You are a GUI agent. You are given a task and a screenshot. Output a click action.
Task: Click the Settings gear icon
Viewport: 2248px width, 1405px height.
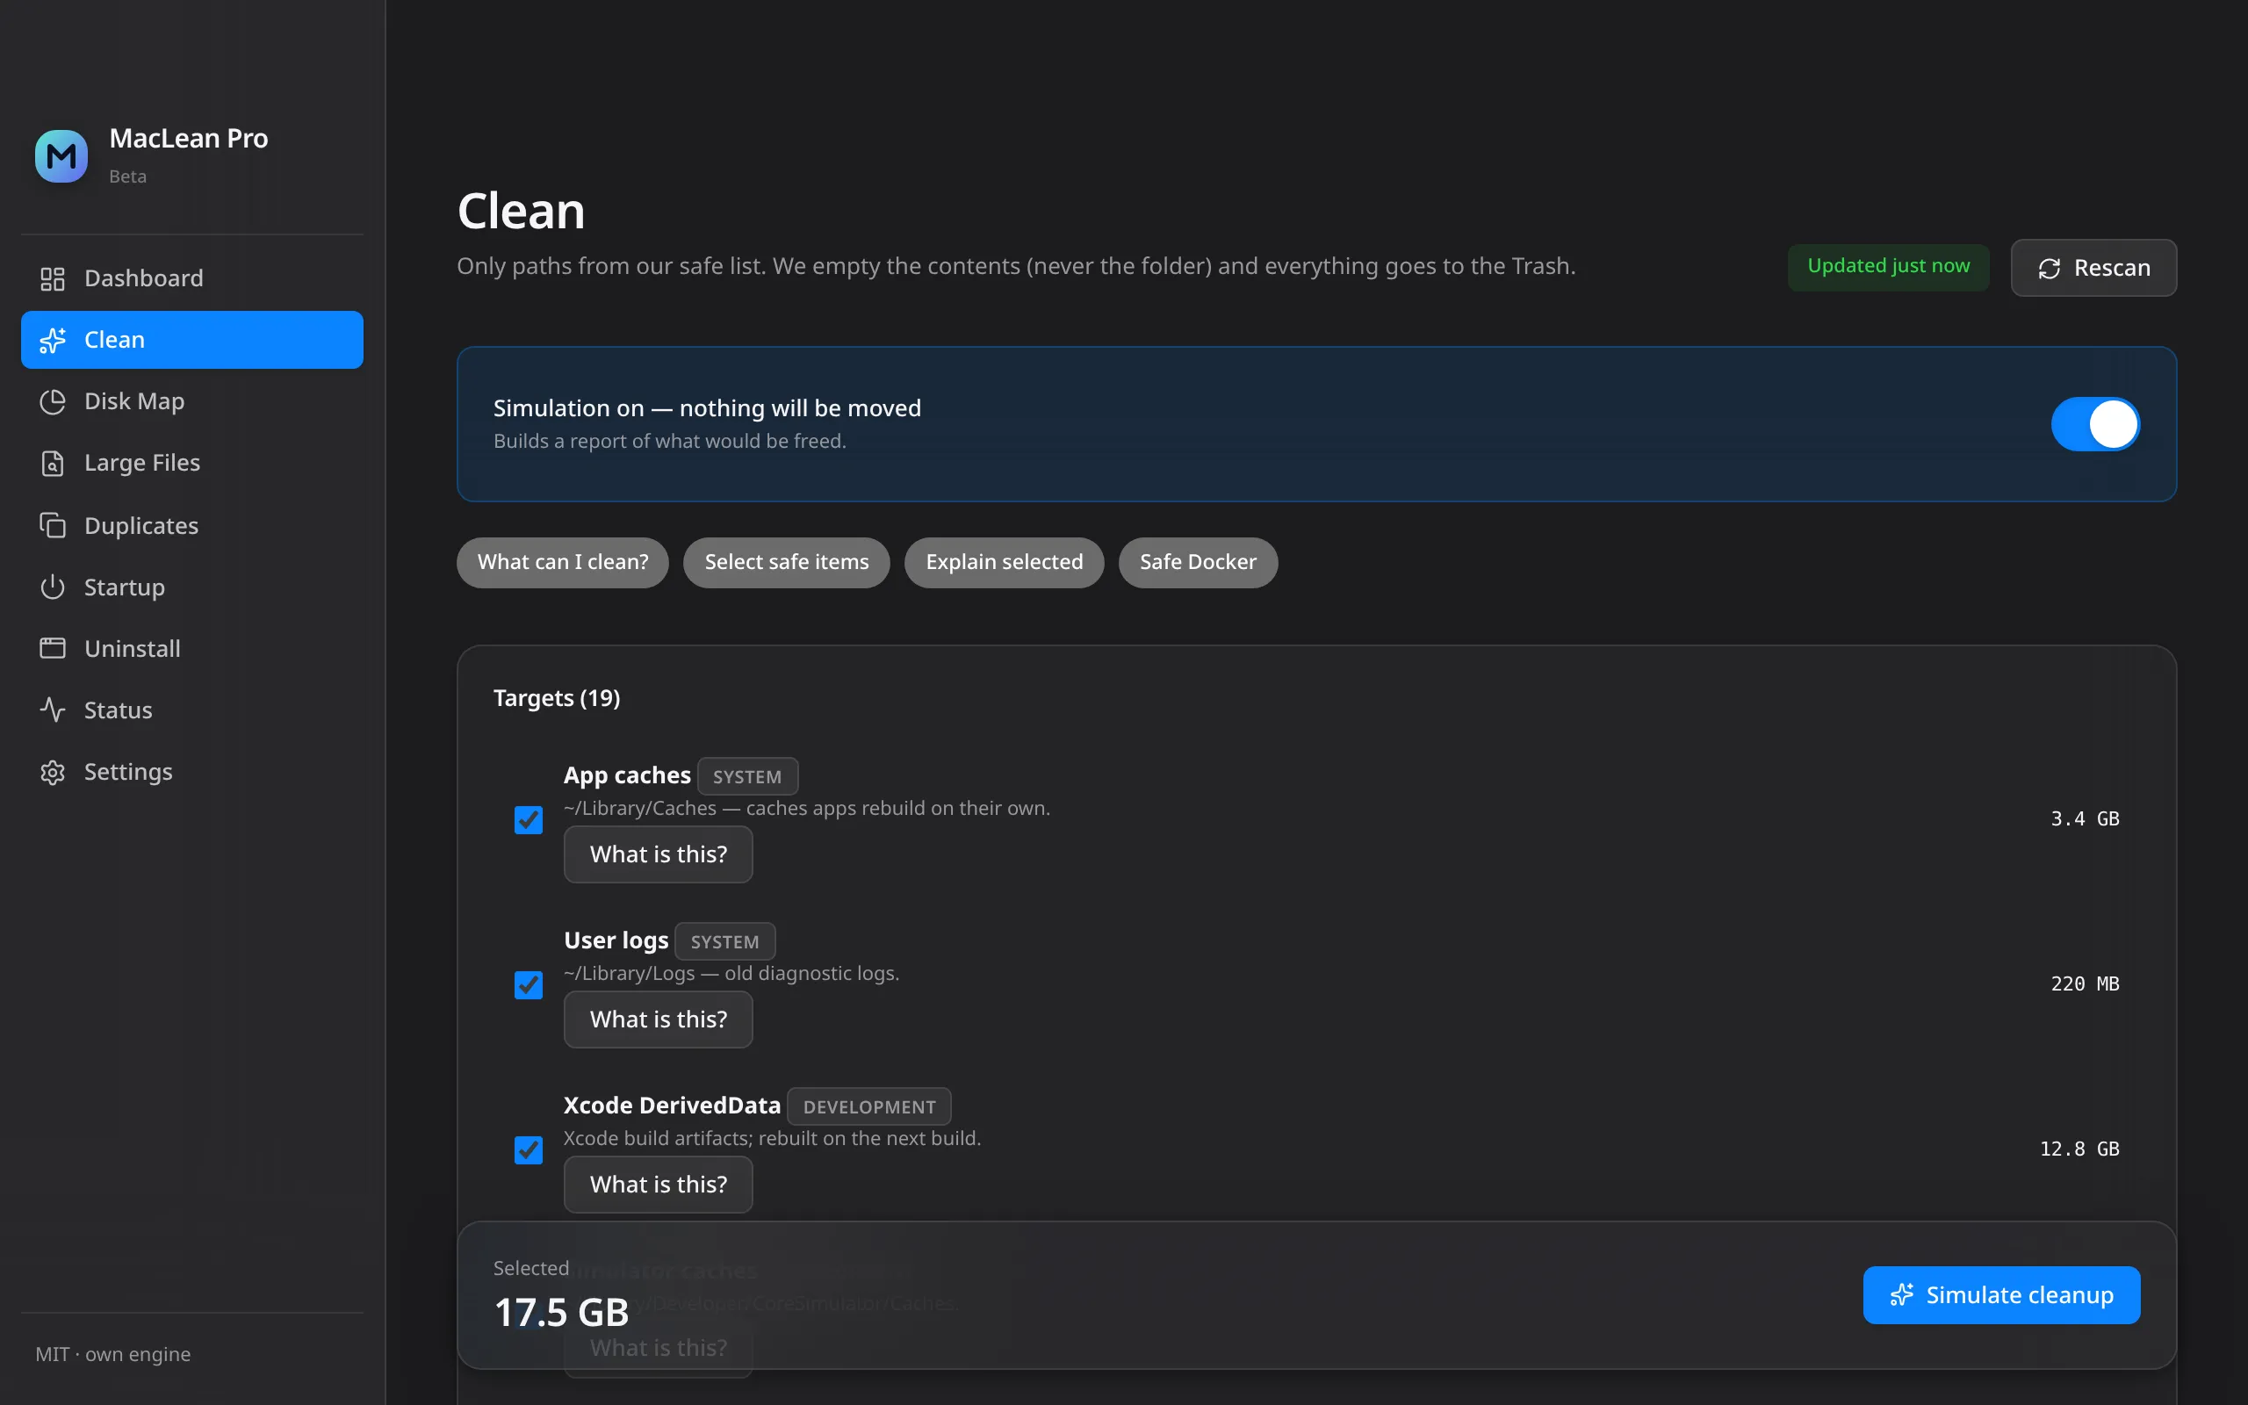tap(53, 772)
